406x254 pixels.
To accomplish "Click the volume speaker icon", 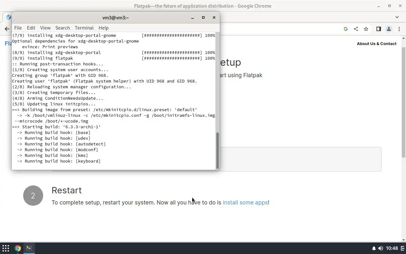I will pos(381,248).
